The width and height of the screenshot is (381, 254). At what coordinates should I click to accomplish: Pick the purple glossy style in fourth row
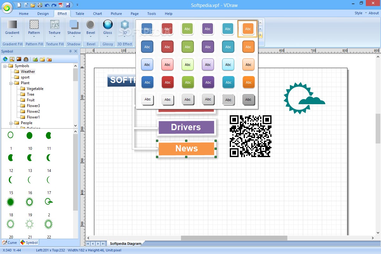(x=208, y=82)
